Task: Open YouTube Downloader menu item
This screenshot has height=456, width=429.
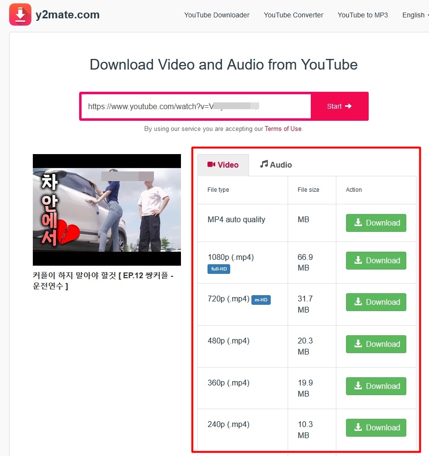Action: tap(217, 15)
